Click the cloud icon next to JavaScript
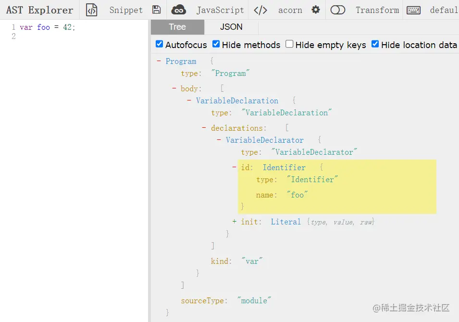The image size is (459, 322). [x=179, y=10]
